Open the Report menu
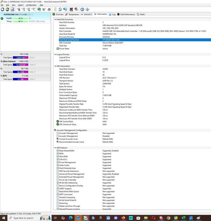 21,5
